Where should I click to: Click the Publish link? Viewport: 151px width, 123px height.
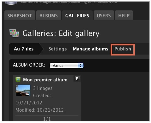pos(123,49)
